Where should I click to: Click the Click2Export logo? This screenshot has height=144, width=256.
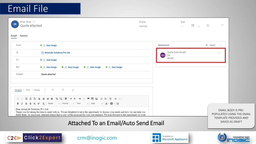point(34,138)
